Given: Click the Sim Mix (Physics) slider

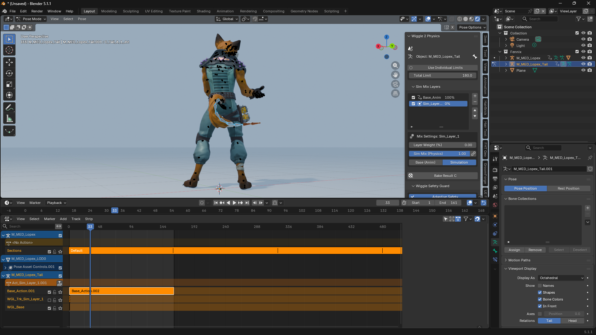Looking at the screenshot, I should [439, 154].
